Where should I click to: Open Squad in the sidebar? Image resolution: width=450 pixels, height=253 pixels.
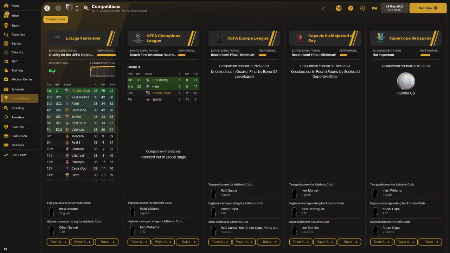20,25
